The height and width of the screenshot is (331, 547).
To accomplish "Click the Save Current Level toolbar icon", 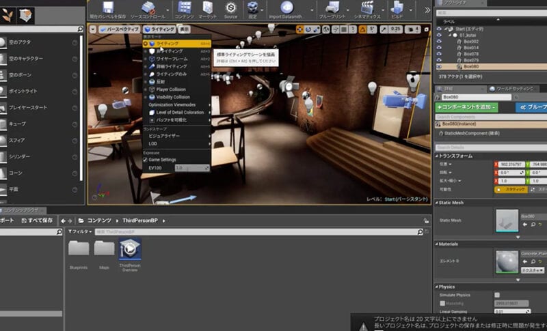I will pyautogui.click(x=108, y=8).
